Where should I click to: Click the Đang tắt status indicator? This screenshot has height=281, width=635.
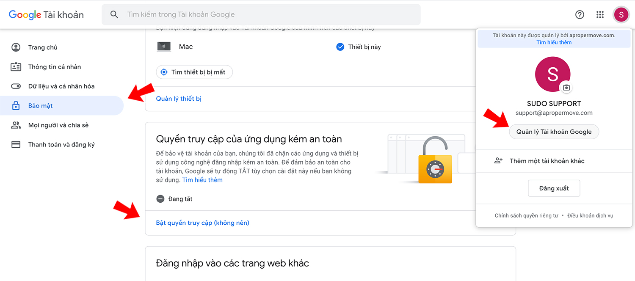[160, 198]
